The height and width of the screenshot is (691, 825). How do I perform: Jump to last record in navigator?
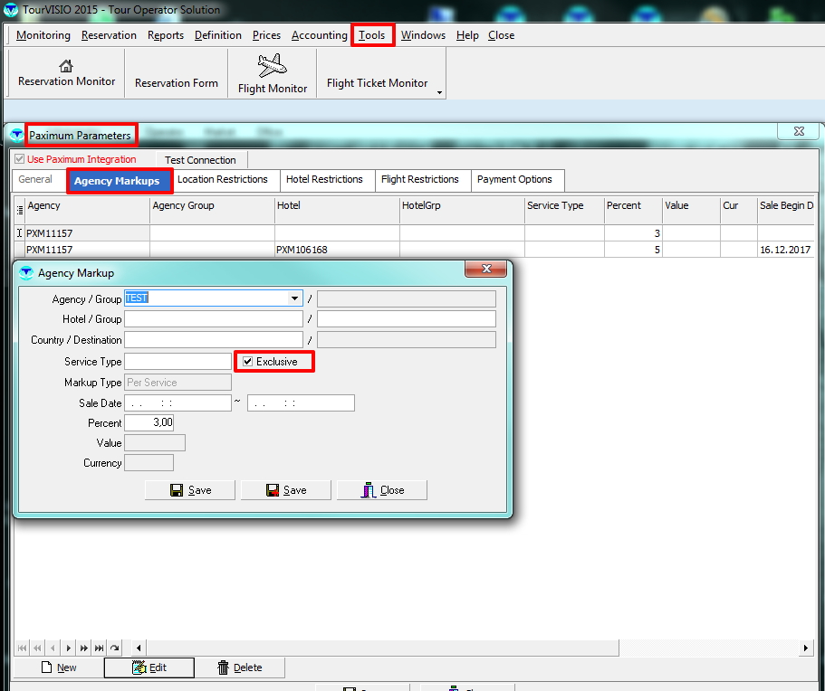tap(99, 648)
